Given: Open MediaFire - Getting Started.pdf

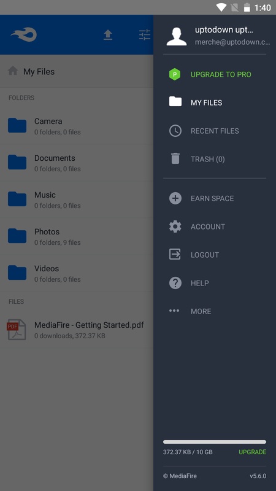Looking at the screenshot, I should [x=89, y=325].
